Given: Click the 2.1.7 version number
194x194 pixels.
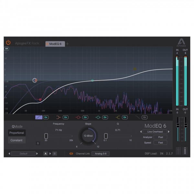Looking at the screenshot, I should pyautogui.click(x=169, y=154).
